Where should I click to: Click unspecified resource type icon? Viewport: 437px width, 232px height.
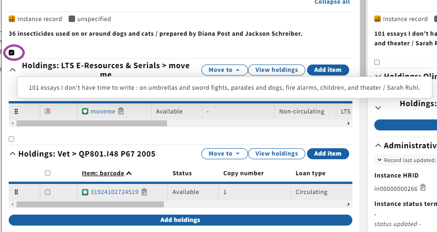click(x=72, y=19)
